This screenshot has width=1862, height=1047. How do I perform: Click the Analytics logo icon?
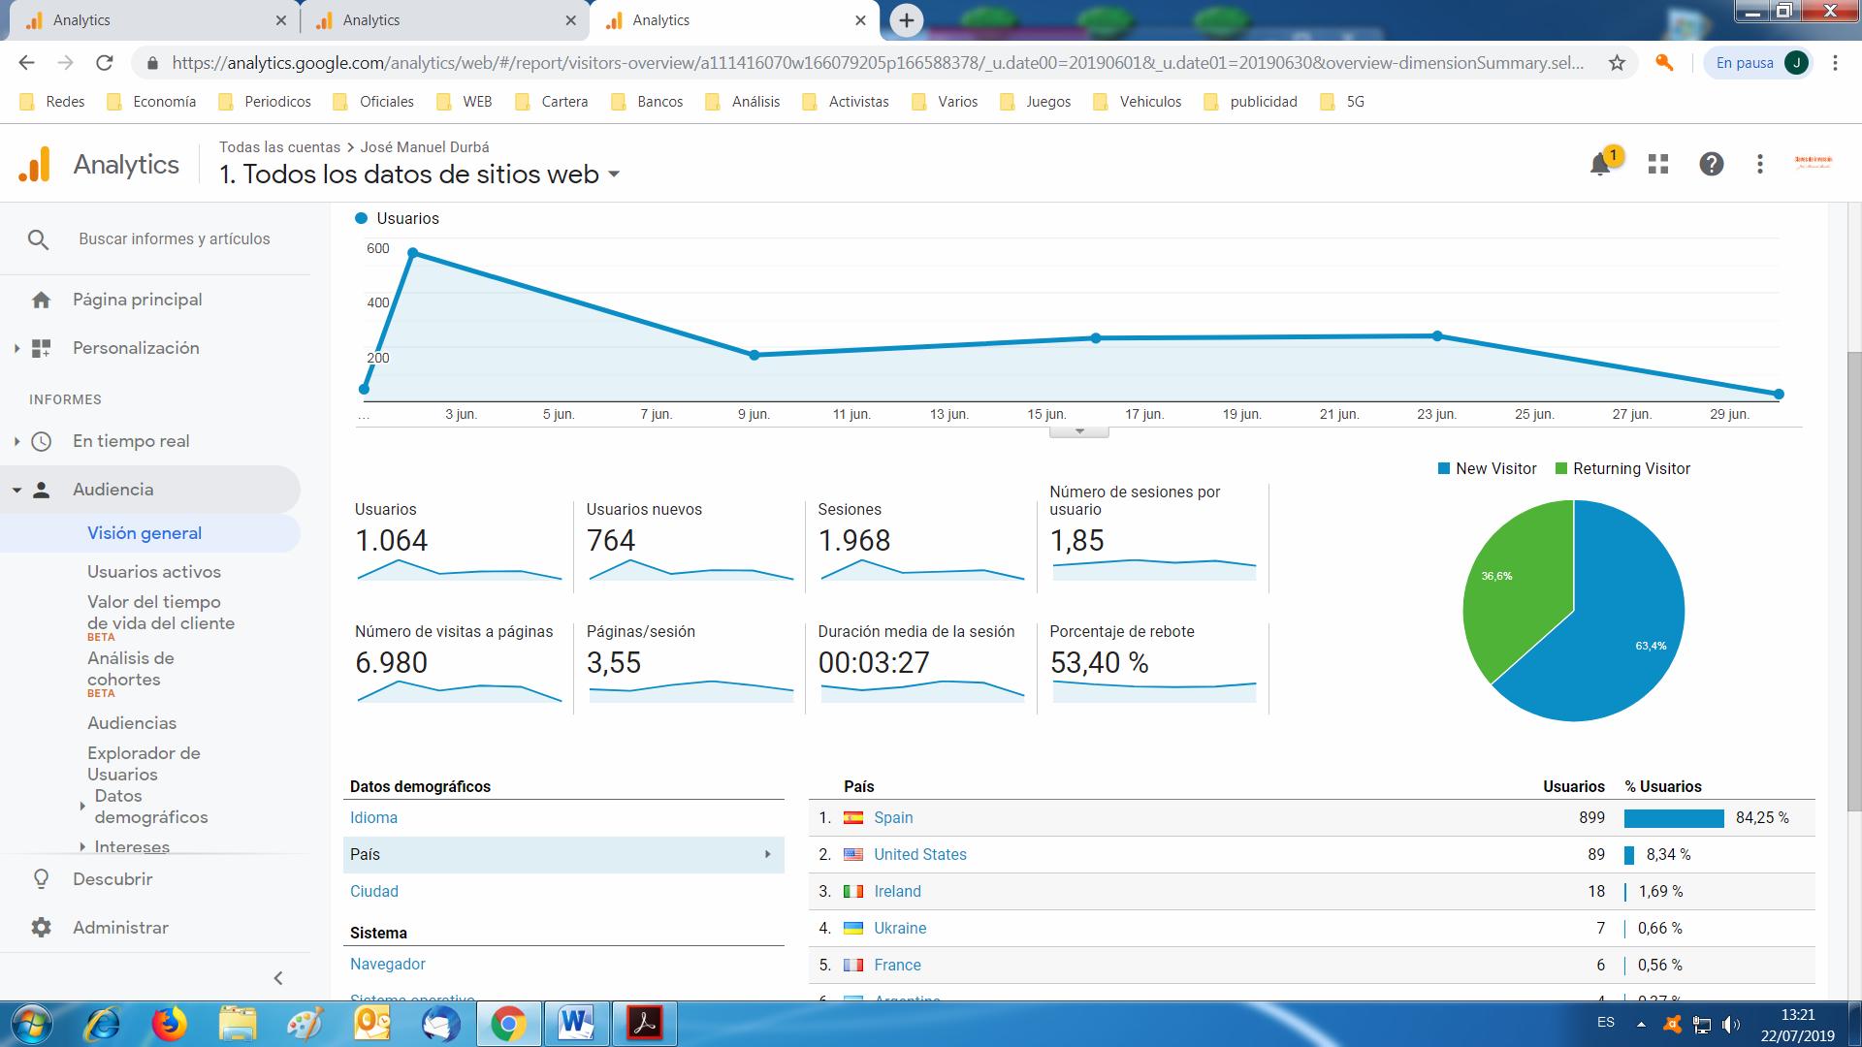pos(35,165)
